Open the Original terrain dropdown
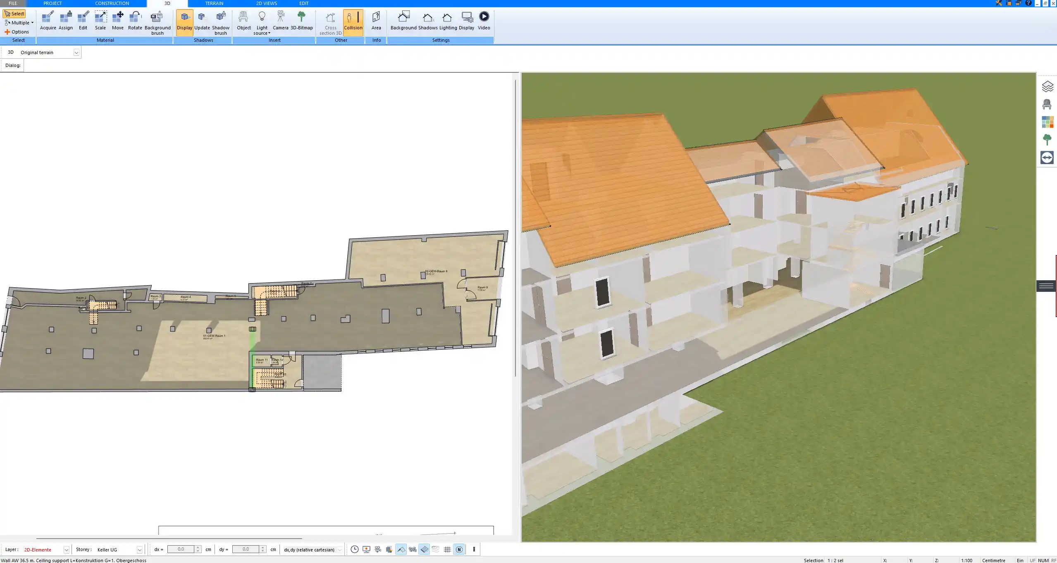The width and height of the screenshot is (1057, 563). [77, 52]
